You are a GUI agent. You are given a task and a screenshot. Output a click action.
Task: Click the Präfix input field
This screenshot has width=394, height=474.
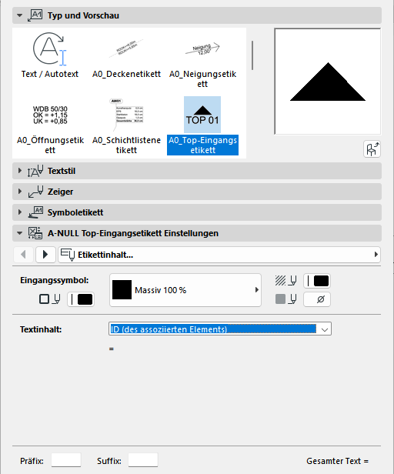tap(66, 460)
